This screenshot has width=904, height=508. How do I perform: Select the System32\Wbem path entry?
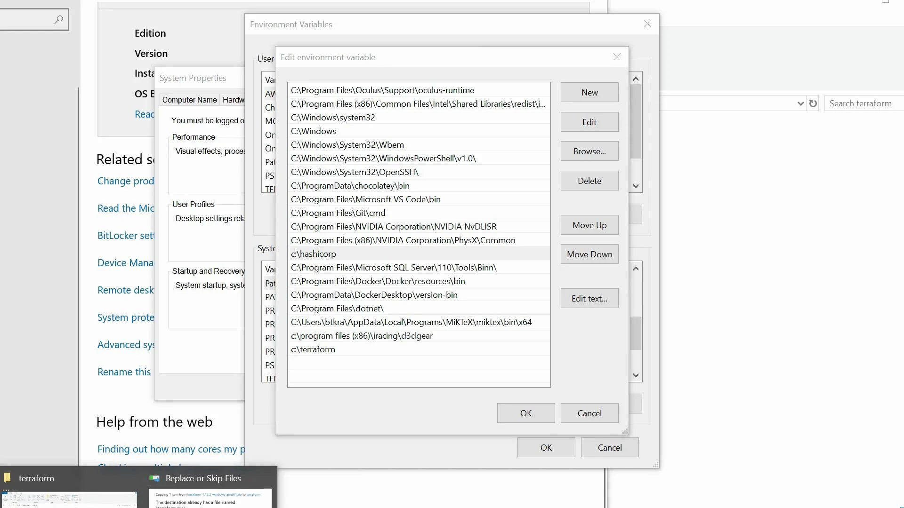[419, 145]
